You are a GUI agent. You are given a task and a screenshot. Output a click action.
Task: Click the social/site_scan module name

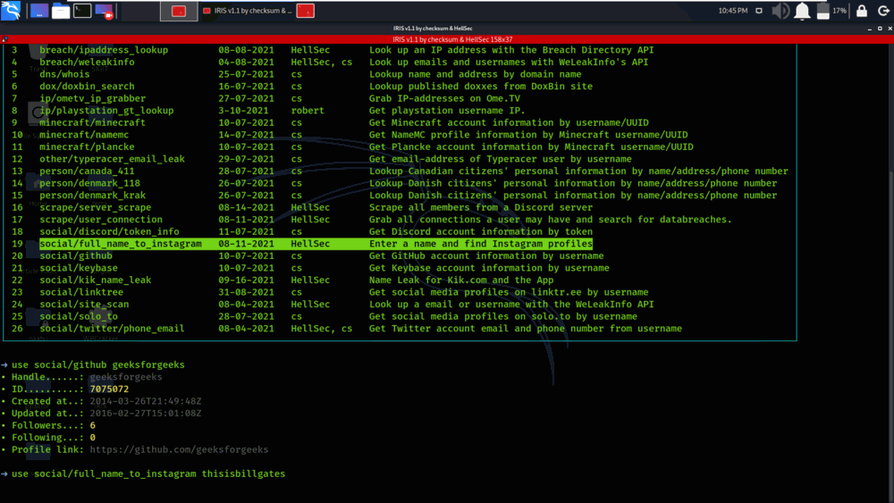pos(84,304)
